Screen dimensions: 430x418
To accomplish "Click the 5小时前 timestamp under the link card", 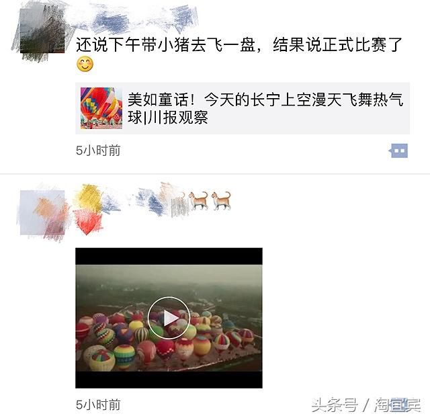I will [98, 151].
